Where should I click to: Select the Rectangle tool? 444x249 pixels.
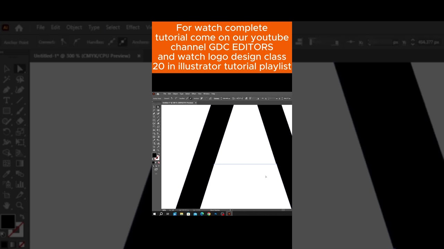[154, 120]
